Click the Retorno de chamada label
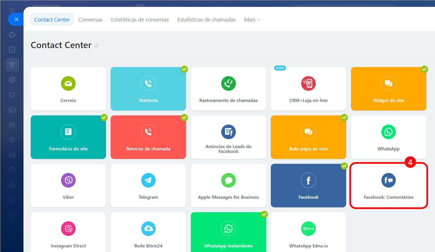The width and height of the screenshot is (435, 252). coord(148,149)
